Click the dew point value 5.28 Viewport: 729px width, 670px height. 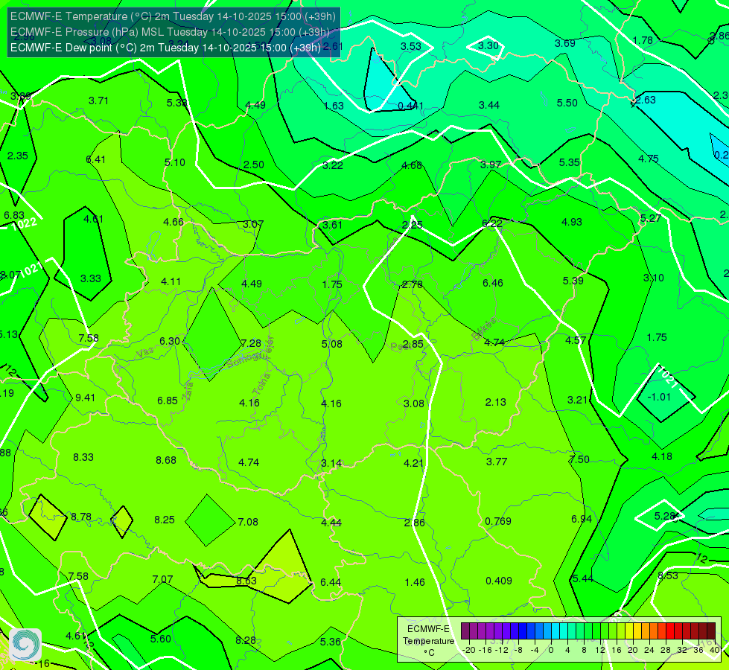point(664,516)
